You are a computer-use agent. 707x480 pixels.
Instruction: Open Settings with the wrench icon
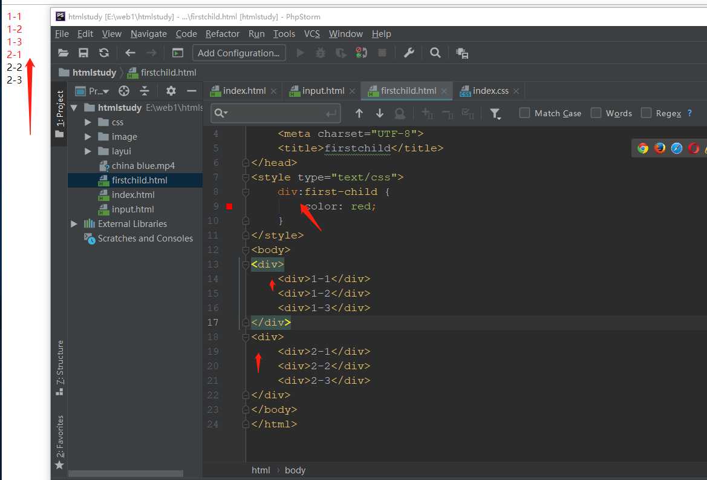click(409, 53)
